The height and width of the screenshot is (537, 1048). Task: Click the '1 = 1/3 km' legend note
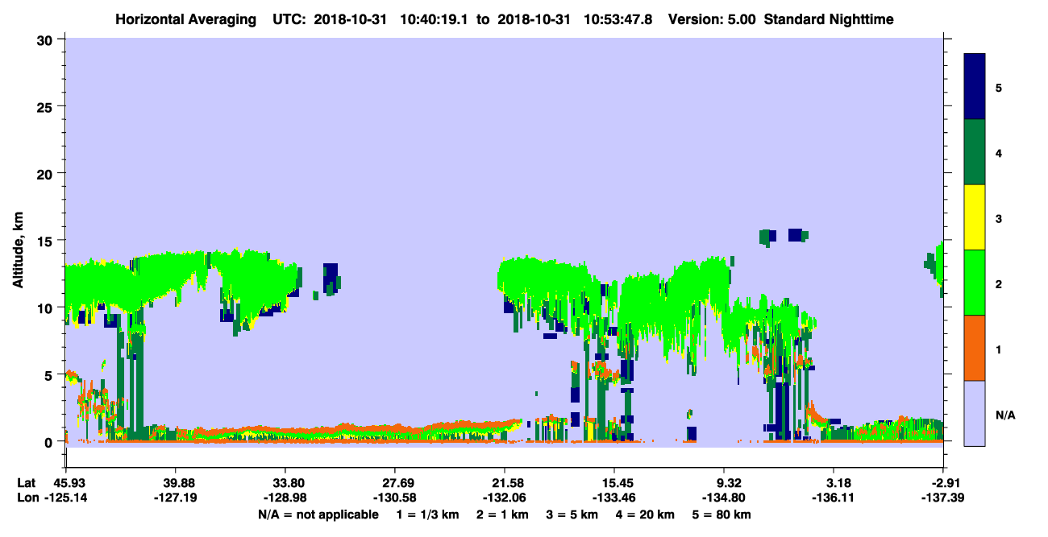coord(427,514)
